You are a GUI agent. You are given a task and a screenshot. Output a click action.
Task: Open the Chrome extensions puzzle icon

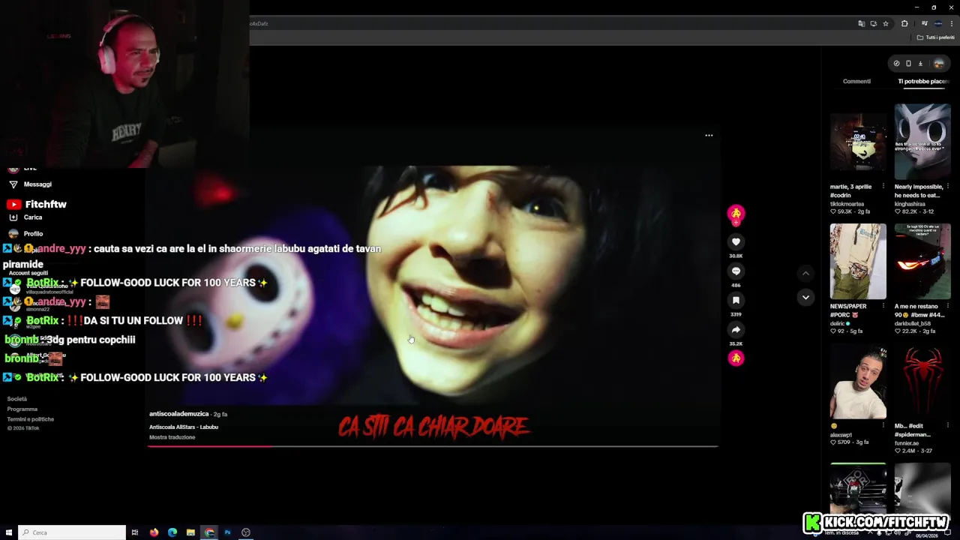tap(904, 24)
